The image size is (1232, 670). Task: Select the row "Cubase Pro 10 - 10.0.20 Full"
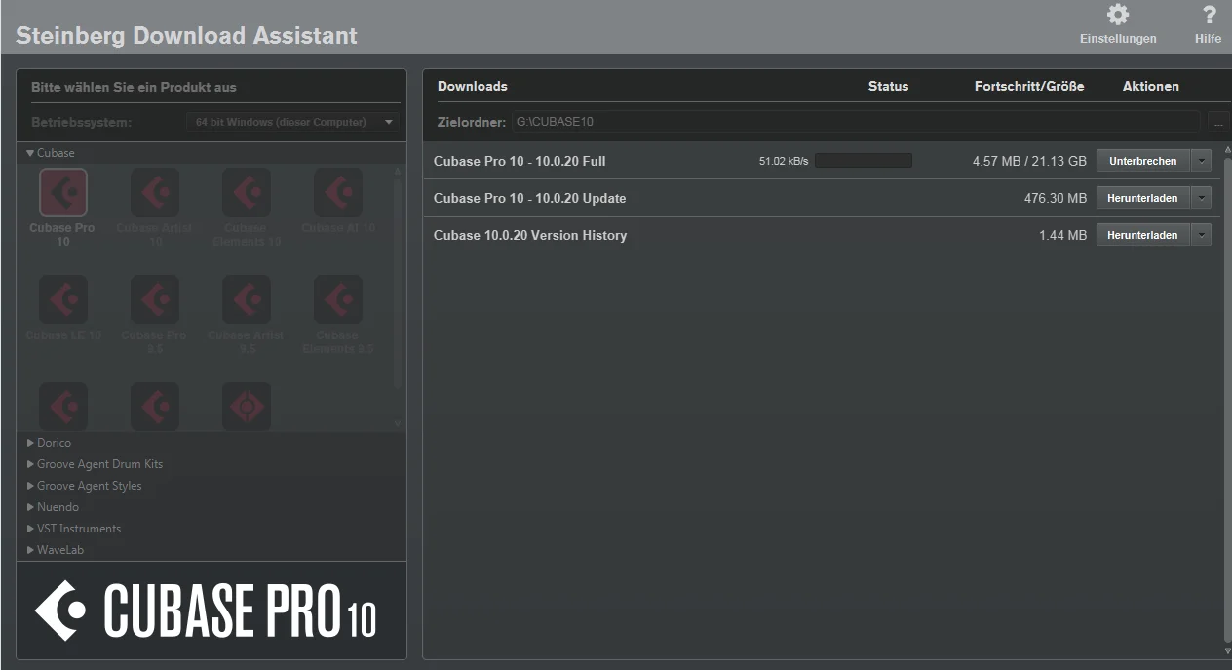(x=823, y=161)
